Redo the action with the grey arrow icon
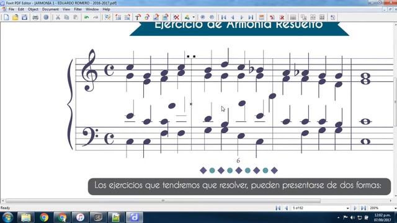The width and height of the screenshot is (397, 223). pos(96,17)
